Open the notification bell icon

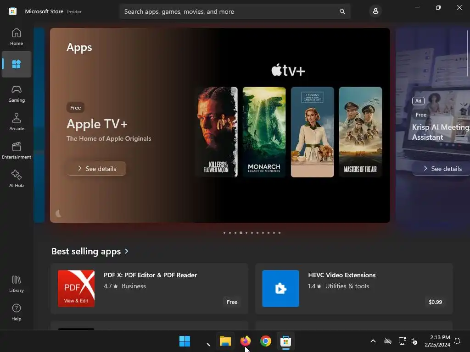point(458,341)
